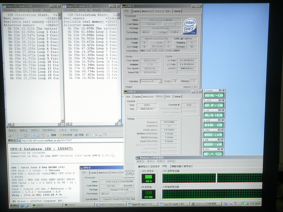283x212 pixels.
Task: Switch to Mainboard tab in upper CPU-Z window
Action: 147,11
